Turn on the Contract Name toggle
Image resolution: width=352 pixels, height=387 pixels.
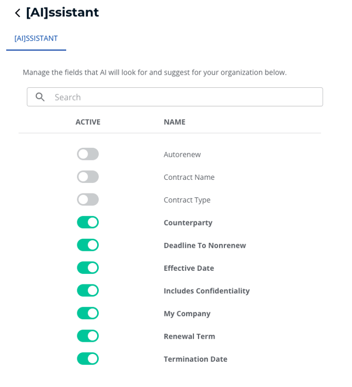[88, 177]
